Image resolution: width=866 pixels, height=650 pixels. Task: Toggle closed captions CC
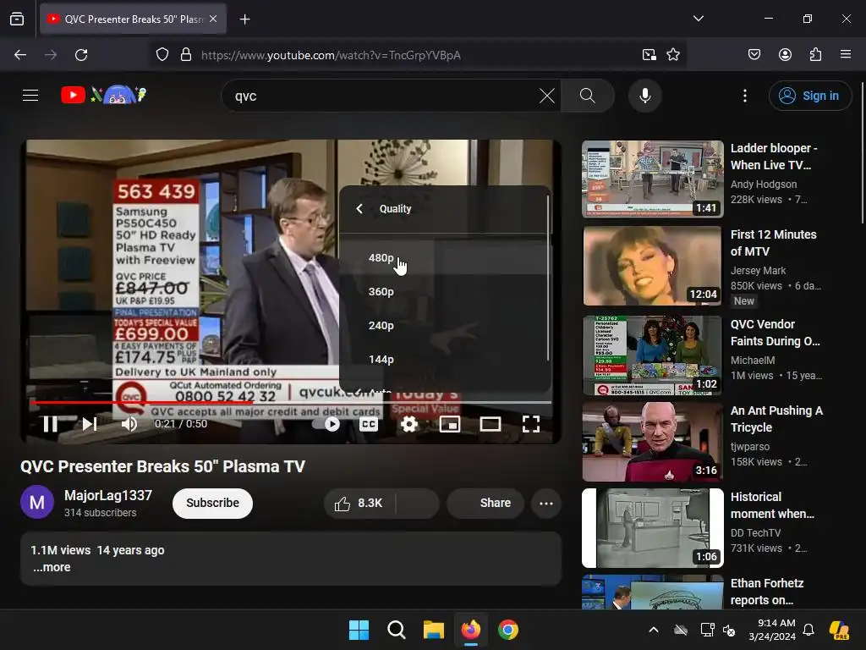(x=369, y=424)
